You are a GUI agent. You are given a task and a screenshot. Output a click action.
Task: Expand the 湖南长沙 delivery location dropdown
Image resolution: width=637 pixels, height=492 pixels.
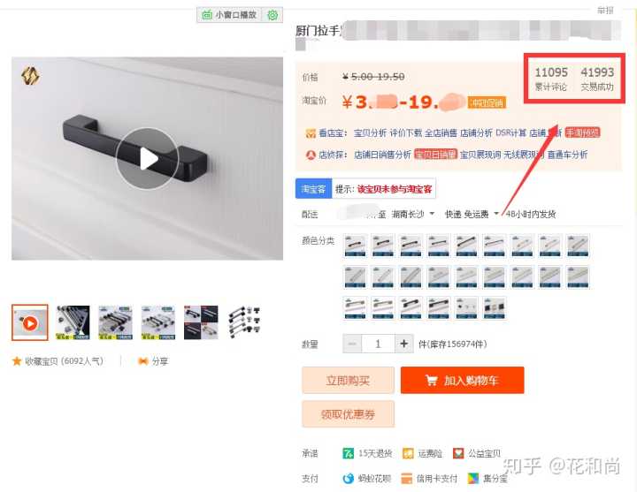pos(432,214)
